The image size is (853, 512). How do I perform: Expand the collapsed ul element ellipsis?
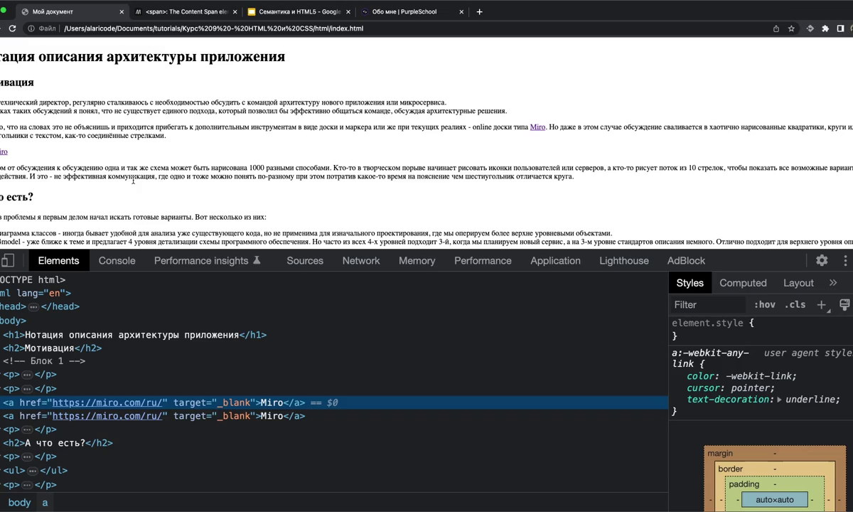(32, 471)
